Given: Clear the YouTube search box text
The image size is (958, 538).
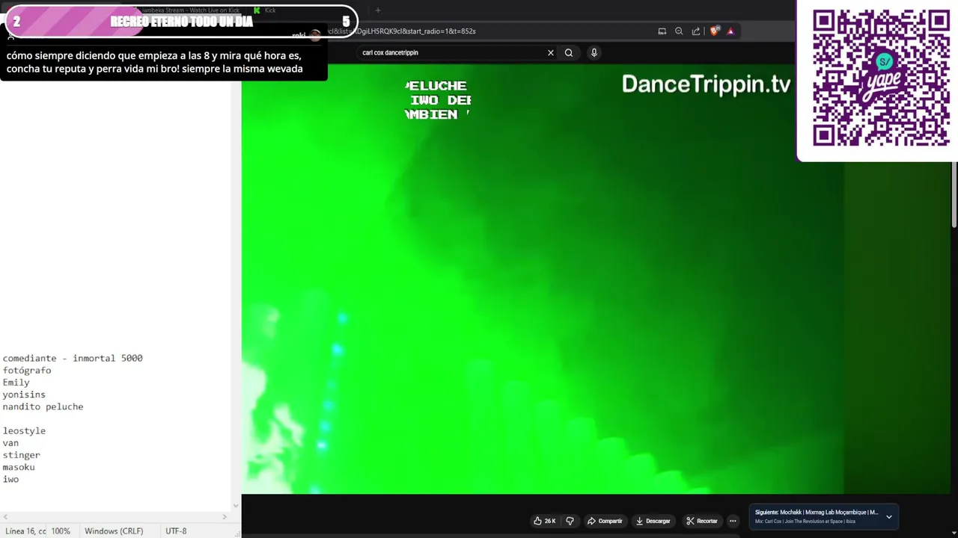Looking at the screenshot, I should click(551, 53).
